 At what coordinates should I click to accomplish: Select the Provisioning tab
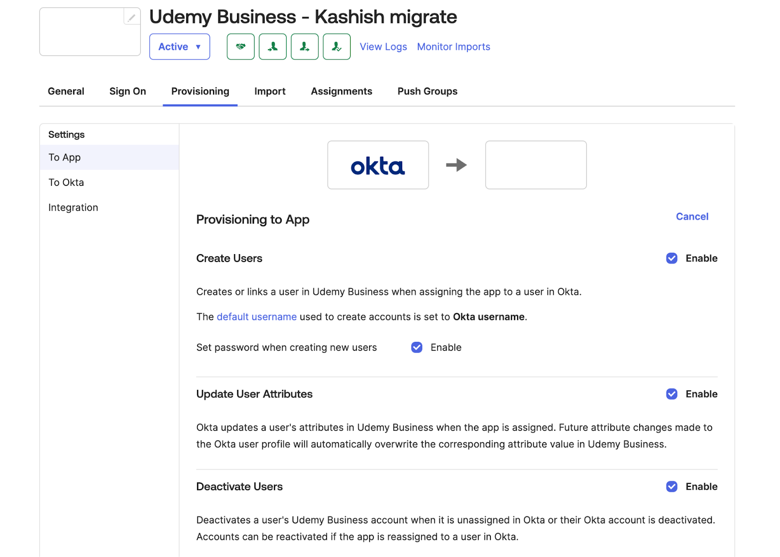(200, 91)
